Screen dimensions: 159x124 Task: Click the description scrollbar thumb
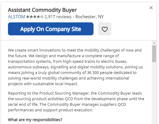pos(154,54)
